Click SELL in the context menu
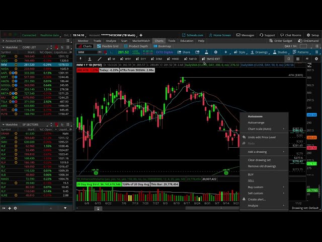 click(264, 180)
